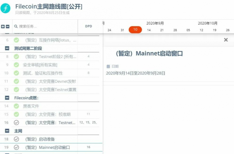The image size is (234, 154).
Task: Toggle completion check on 太空竞赛：校准期 row
Action: 17,114
